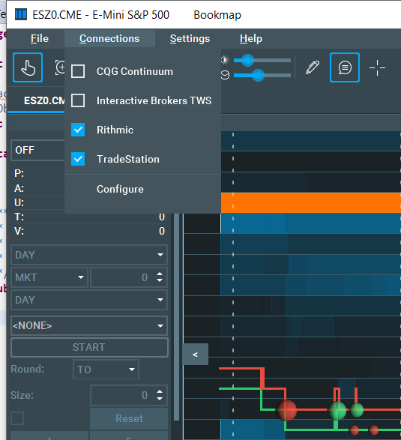Expand the first DAY dropdown
Image resolution: width=401 pixels, height=440 pixels.
pyautogui.click(x=89, y=255)
